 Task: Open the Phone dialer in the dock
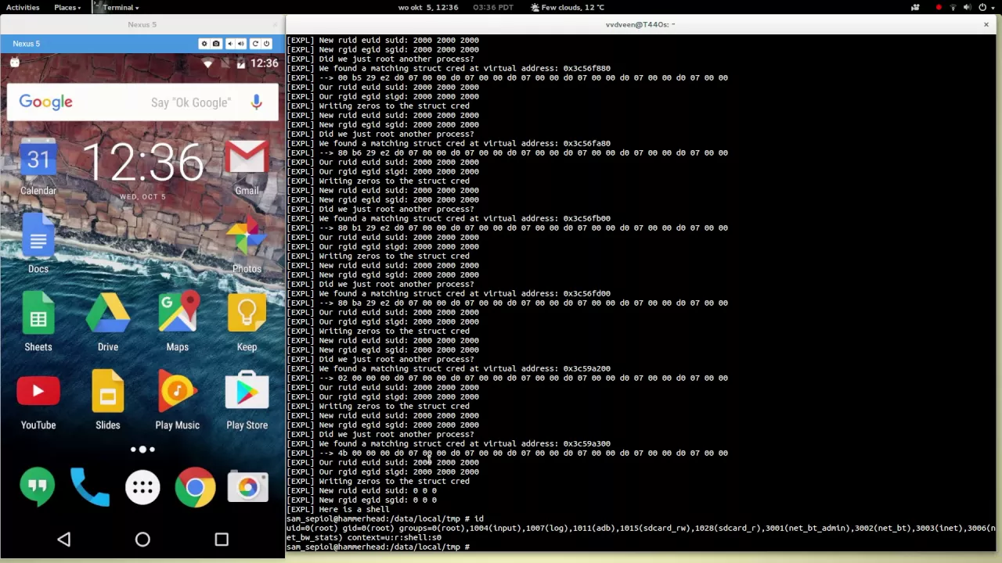point(90,487)
